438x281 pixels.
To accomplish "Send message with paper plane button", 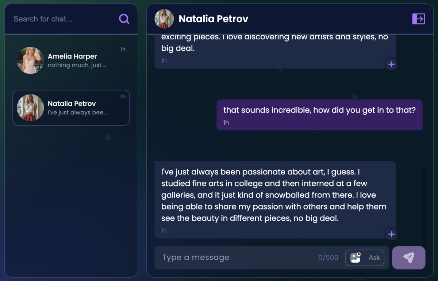I will 408,258.
